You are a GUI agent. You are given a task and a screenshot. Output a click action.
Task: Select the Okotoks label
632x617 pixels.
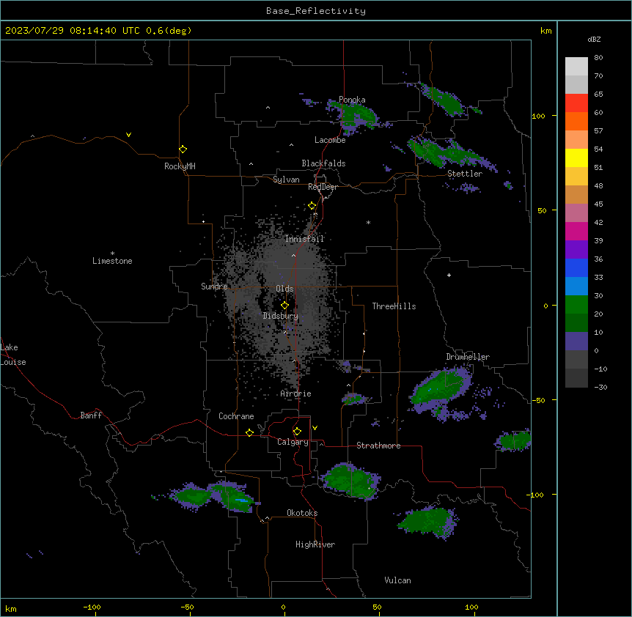click(x=302, y=513)
